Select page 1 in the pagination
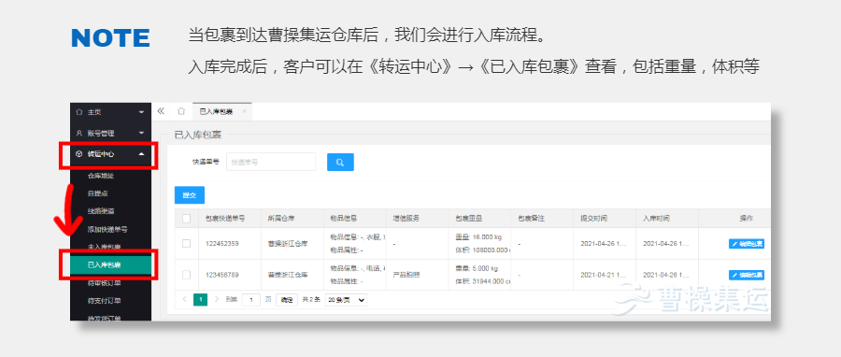The width and height of the screenshot is (841, 357). [200, 300]
